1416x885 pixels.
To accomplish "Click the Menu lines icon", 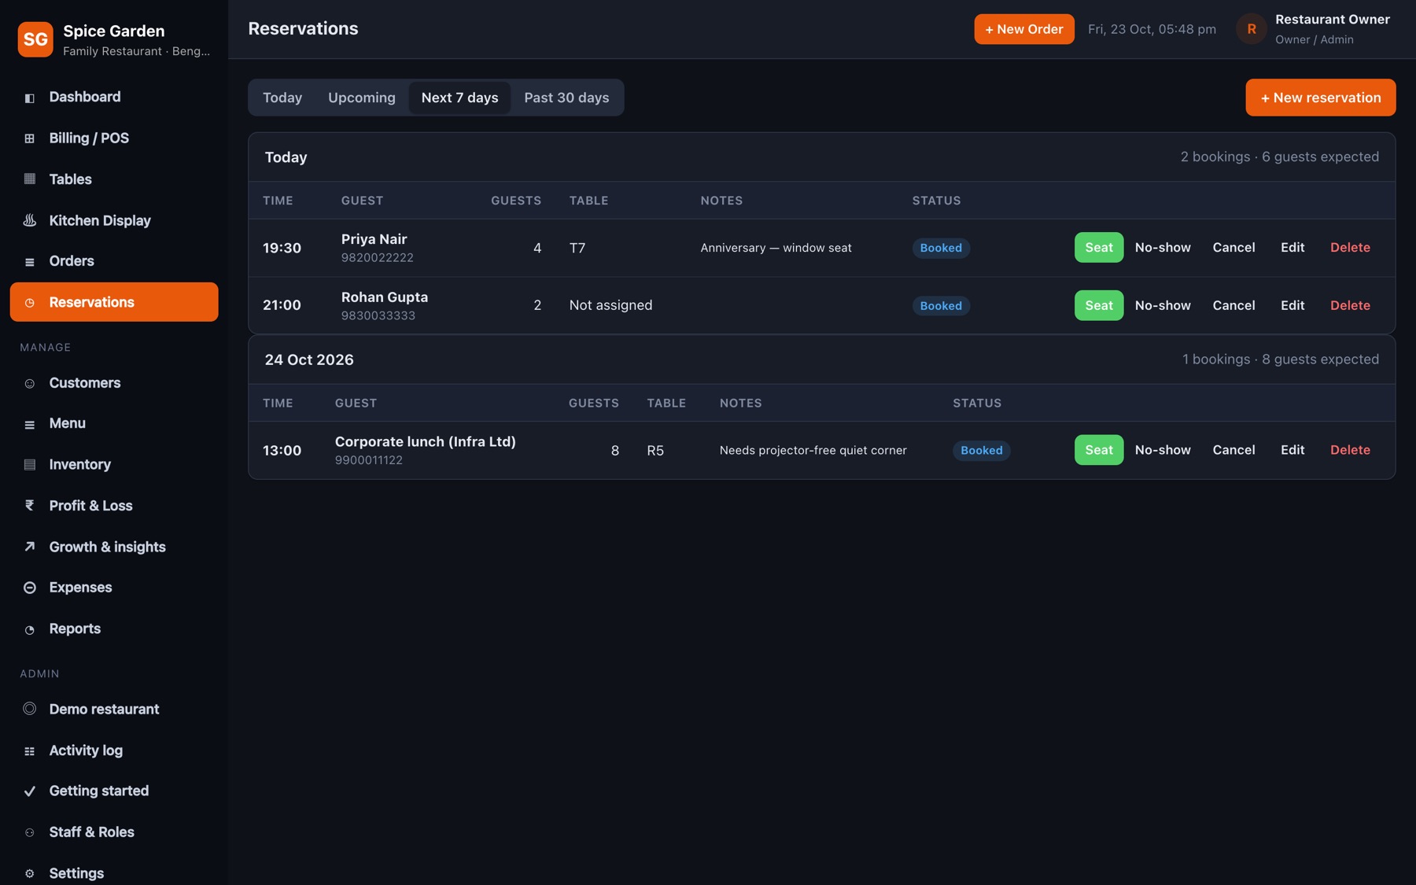I will (x=29, y=424).
